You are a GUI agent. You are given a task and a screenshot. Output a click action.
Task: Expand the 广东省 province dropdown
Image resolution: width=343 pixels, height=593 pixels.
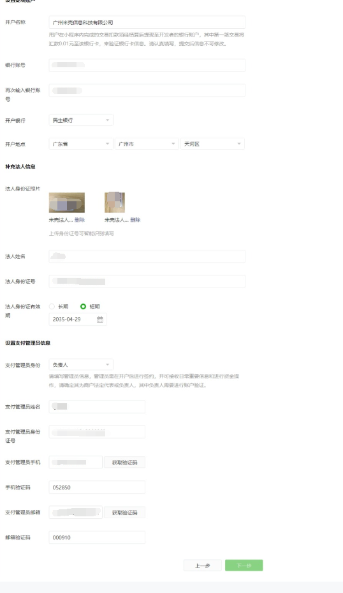(81, 144)
